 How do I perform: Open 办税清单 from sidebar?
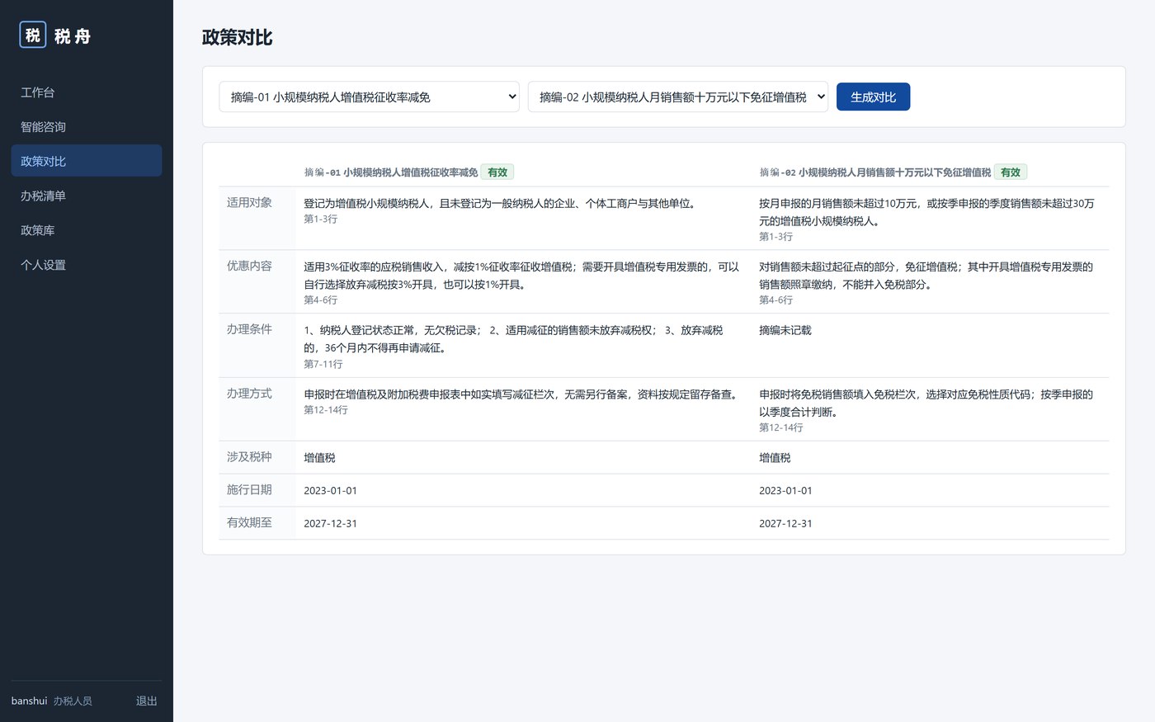(87, 196)
